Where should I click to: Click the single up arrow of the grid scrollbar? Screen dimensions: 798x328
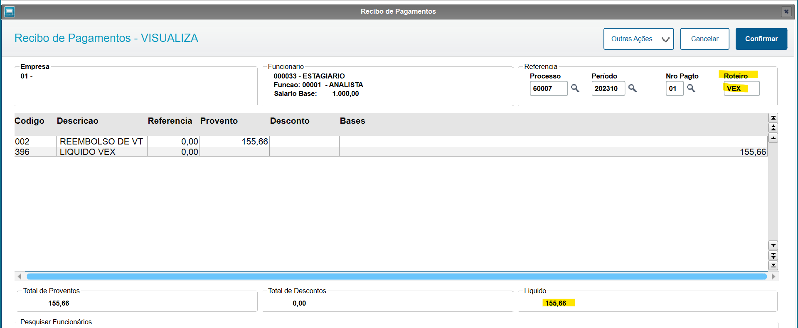point(773,138)
